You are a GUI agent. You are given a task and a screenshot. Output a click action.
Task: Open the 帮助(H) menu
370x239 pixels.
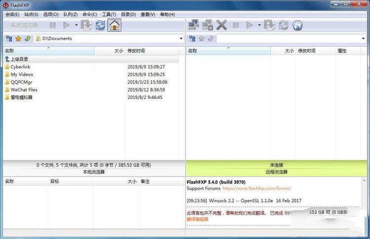point(168,15)
